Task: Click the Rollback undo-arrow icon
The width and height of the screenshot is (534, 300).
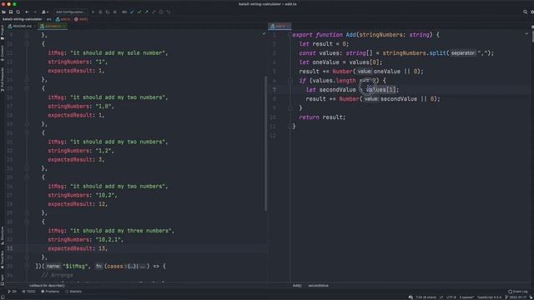Action: (169, 12)
